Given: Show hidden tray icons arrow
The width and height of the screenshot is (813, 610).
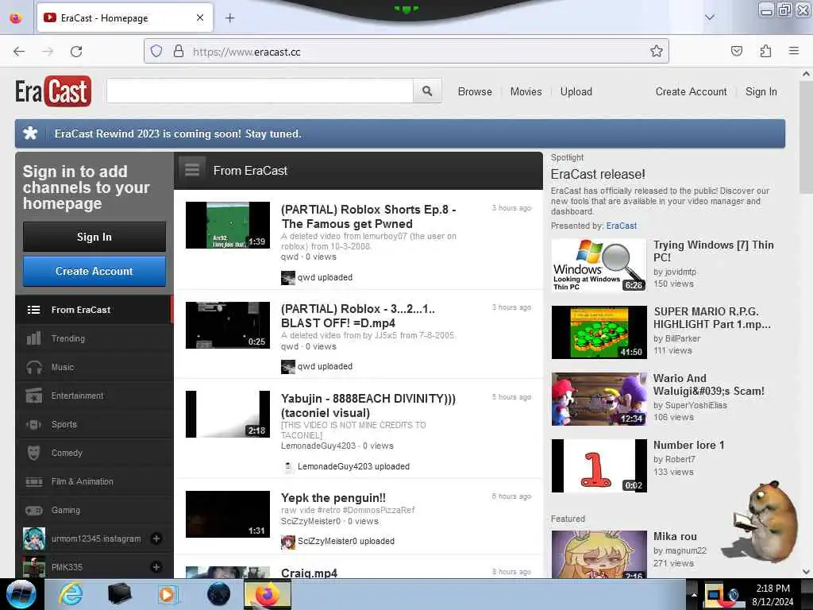Looking at the screenshot, I should (x=694, y=594).
